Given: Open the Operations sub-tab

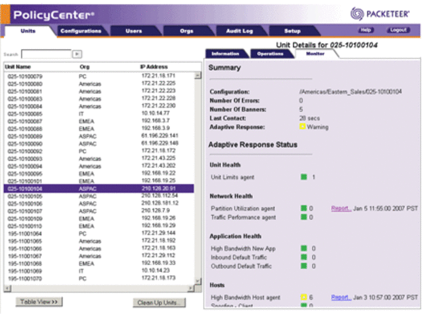Looking at the screenshot, I should tap(270, 53).
